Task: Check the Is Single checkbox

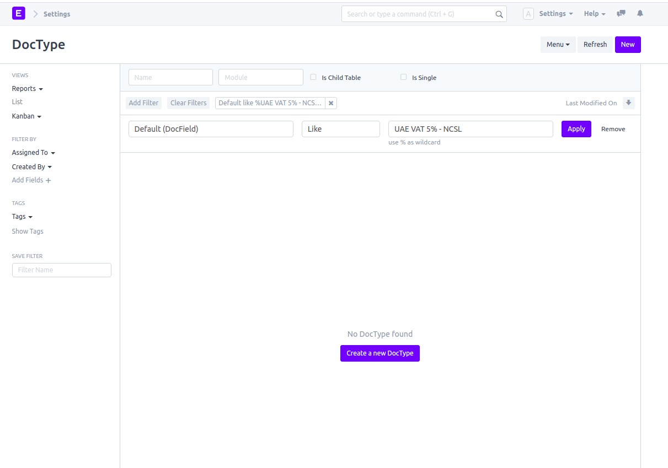Action: coord(403,77)
